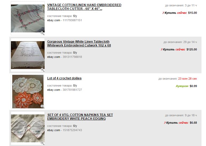
Task: Click magnifier icon on embroidered tablecloth photo
Action: 42,33
